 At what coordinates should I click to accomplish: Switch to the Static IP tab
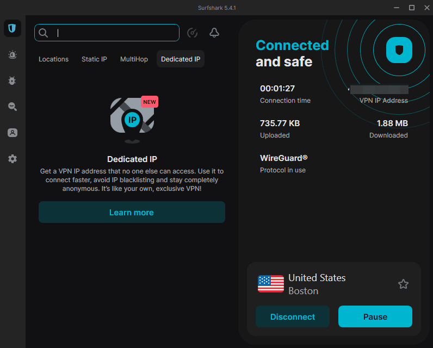(x=94, y=59)
